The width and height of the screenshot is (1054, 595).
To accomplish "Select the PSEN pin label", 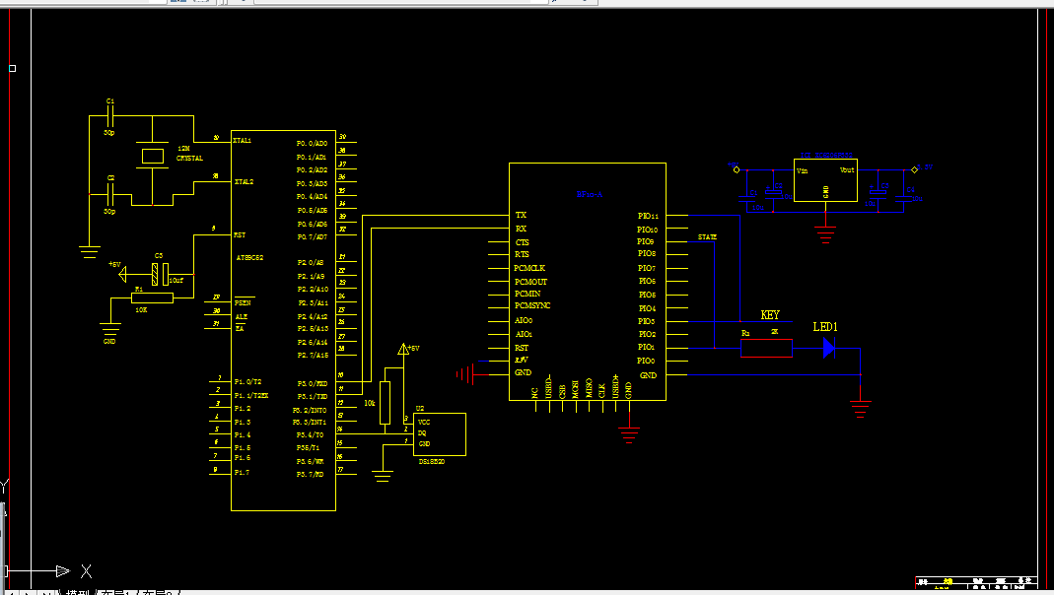I will (243, 302).
